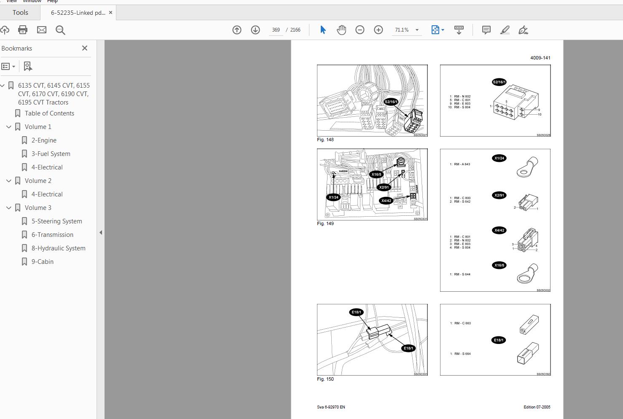Zoom out with minus icon
Image resolution: width=623 pixels, height=419 pixels.
(360, 30)
